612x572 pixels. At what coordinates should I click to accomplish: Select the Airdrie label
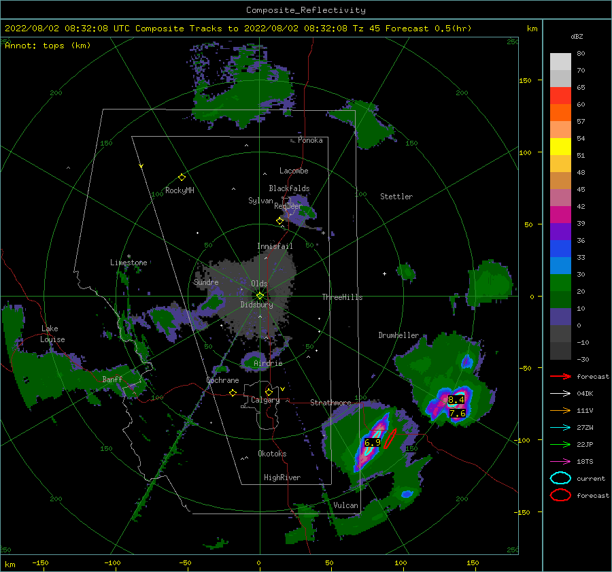click(x=268, y=363)
